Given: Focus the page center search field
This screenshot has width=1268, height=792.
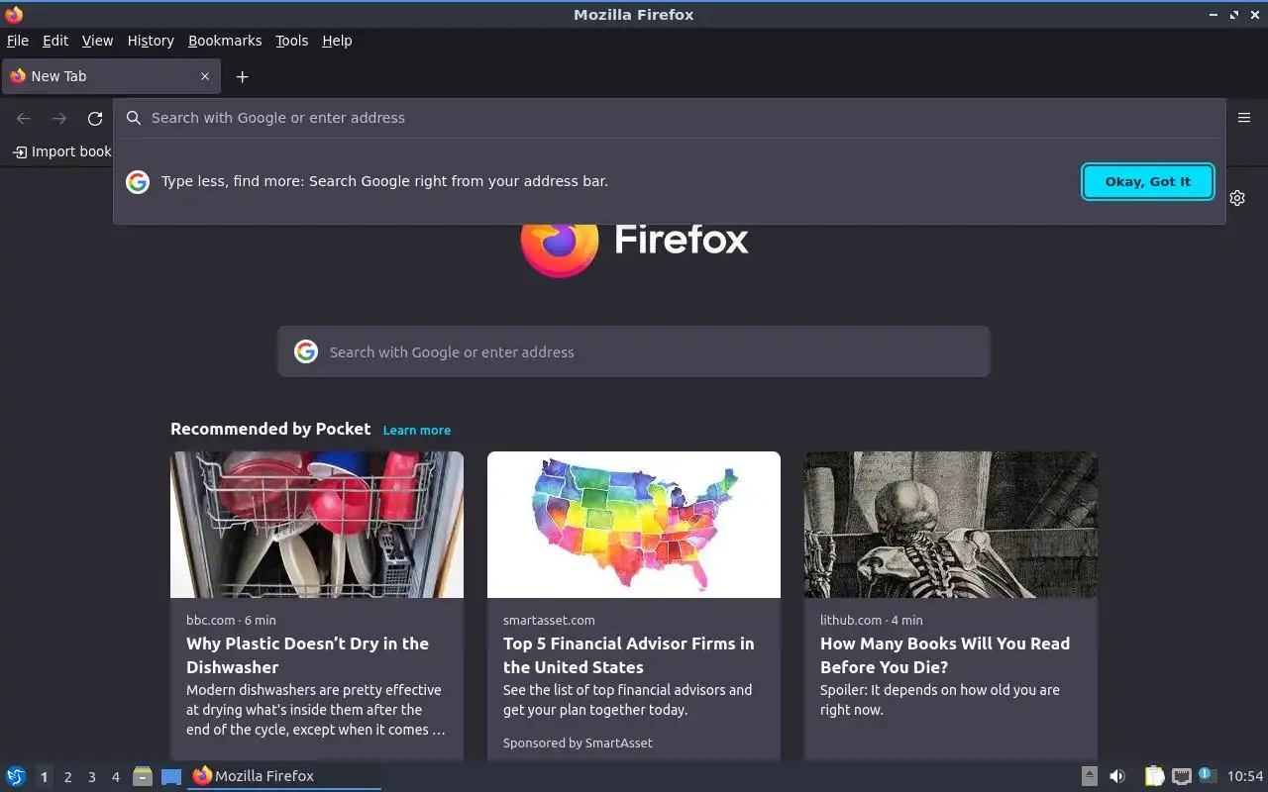Looking at the screenshot, I should tap(634, 351).
